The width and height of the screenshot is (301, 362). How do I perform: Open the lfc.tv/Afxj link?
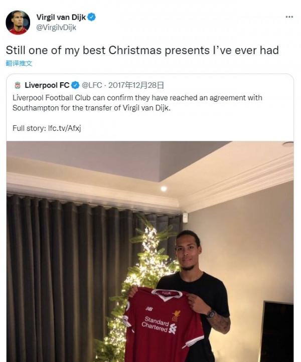[x=64, y=128]
